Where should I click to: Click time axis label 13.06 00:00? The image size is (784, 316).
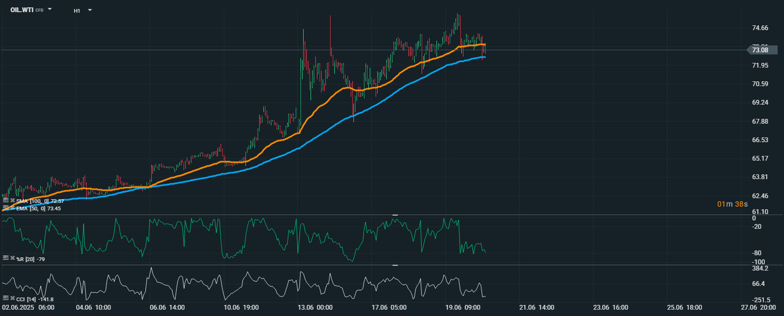tap(315, 307)
